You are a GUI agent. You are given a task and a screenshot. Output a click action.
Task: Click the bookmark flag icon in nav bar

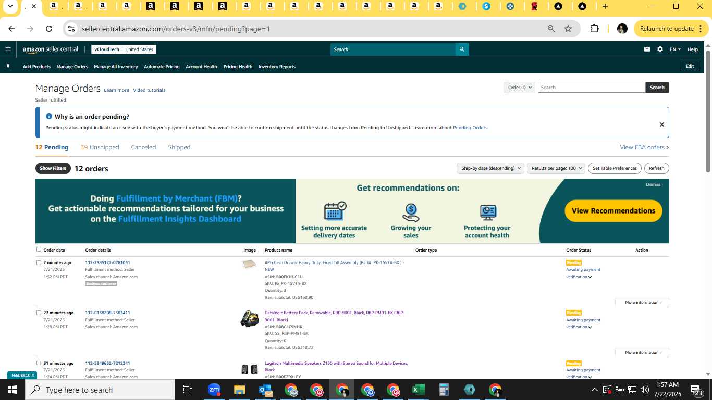coord(8,66)
